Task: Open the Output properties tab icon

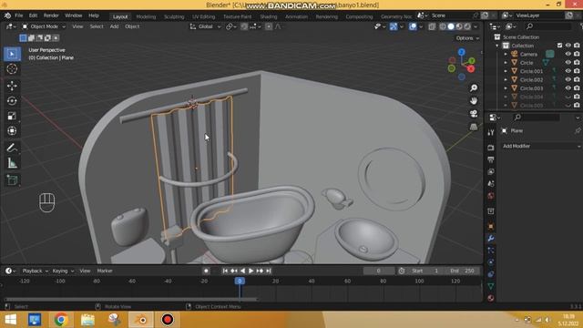Action: pyautogui.click(x=491, y=159)
